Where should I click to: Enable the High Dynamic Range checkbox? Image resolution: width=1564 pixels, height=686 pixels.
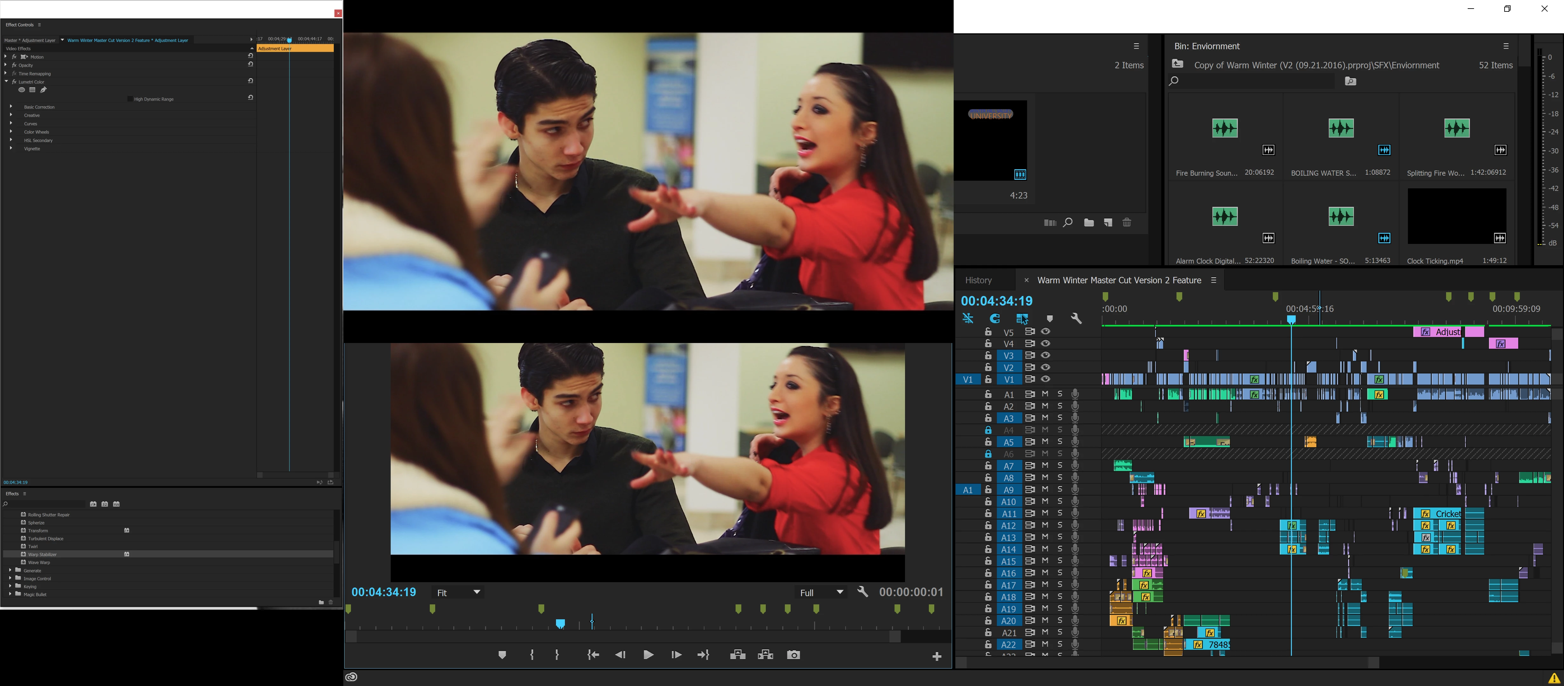click(130, 99)
